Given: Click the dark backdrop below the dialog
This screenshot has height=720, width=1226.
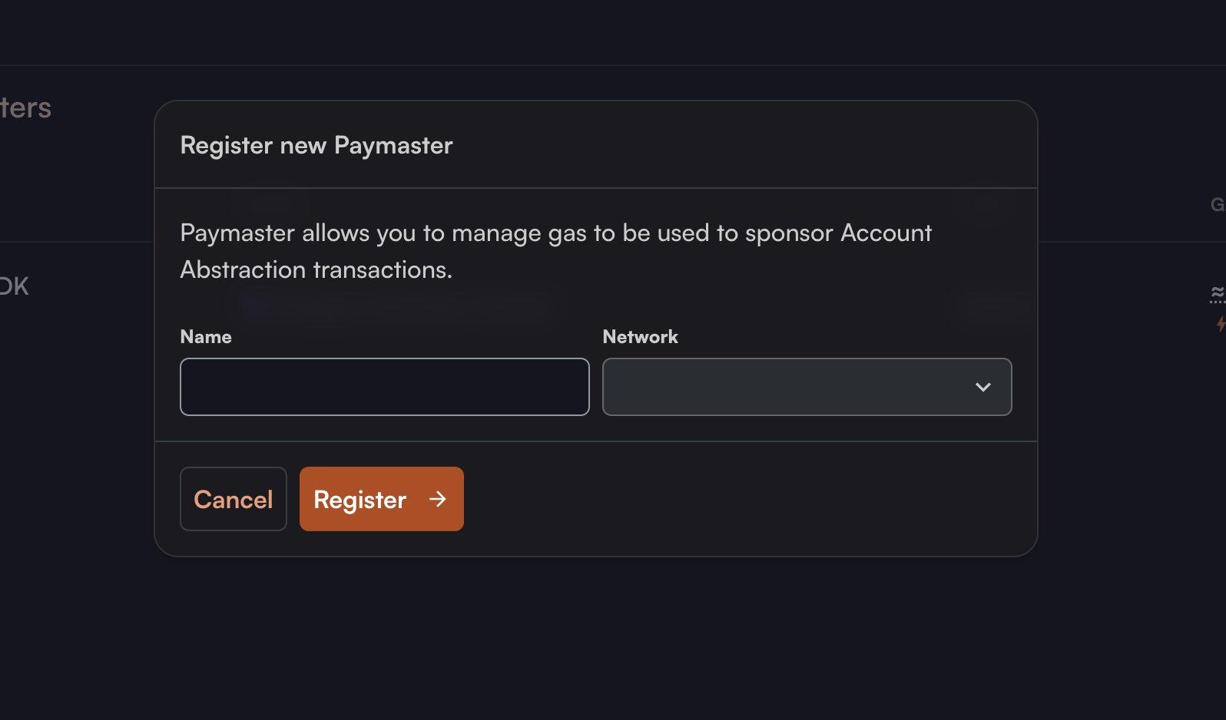Looking at the screenshot, I should [x=596, y=637].
